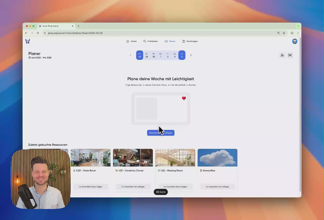
Task: Click the '0.03 - Oasis Room' title
Action: click(86, 170)
